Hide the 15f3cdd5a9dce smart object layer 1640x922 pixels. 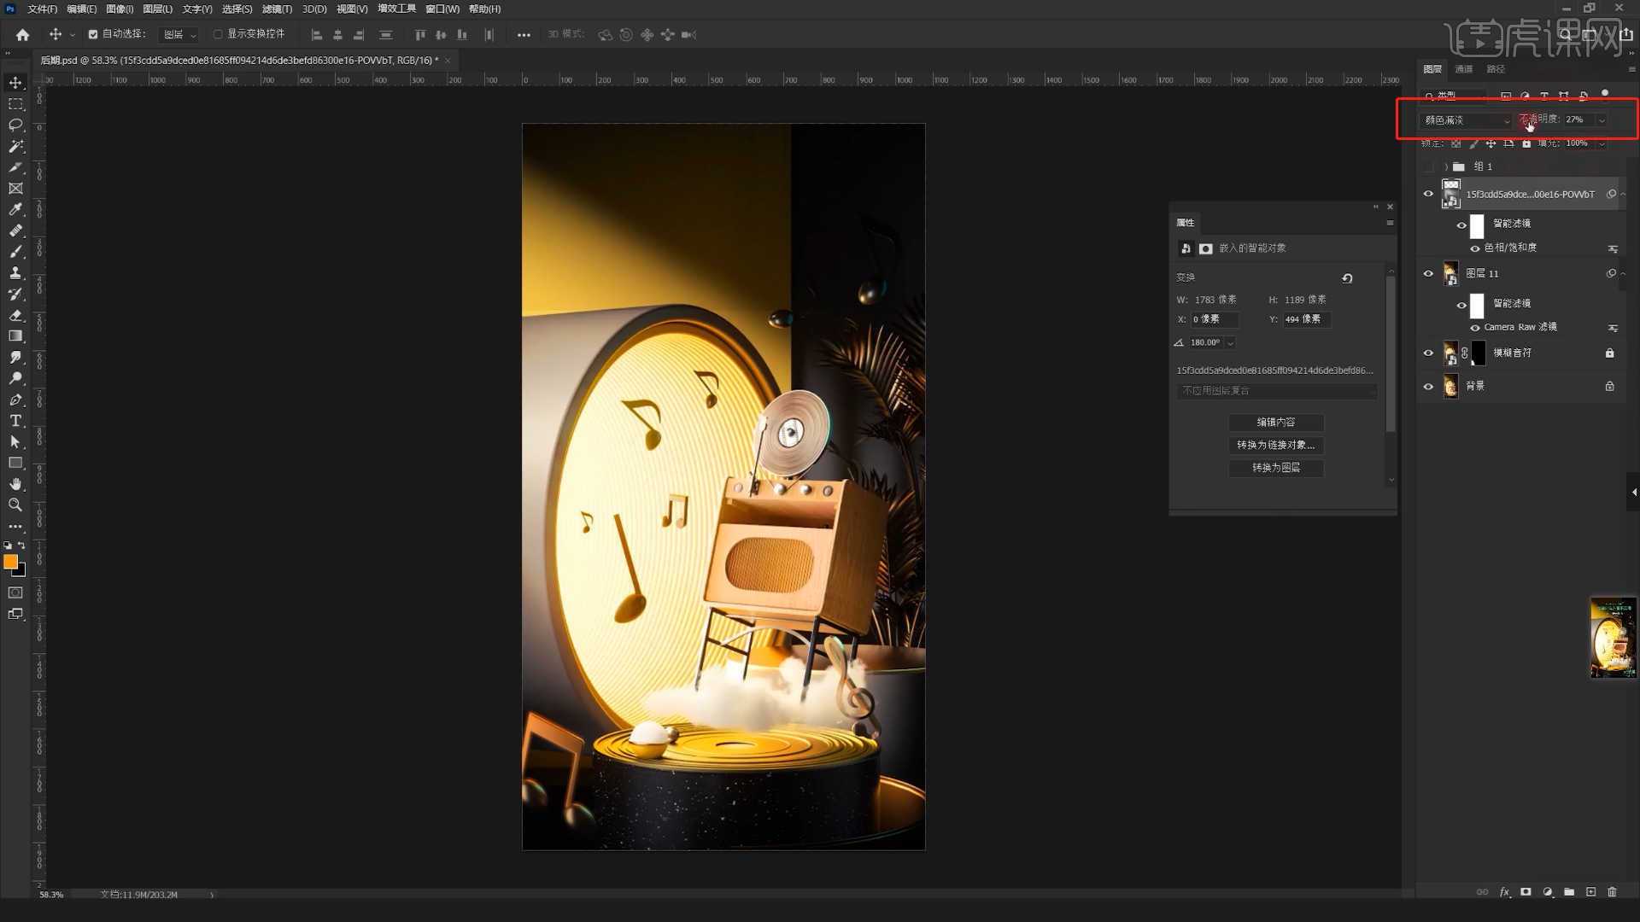[1428, 194]
